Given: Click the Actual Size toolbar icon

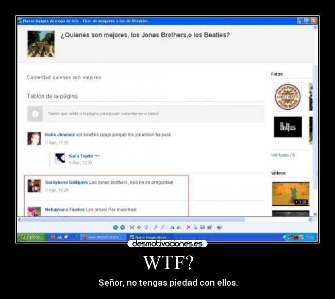Looking at the screenshot, I should 139,227.
